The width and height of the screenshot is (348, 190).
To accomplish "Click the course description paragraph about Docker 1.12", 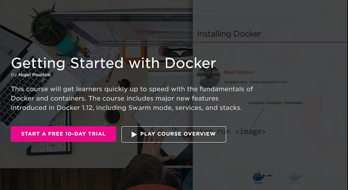I will (x=132, y=98).
